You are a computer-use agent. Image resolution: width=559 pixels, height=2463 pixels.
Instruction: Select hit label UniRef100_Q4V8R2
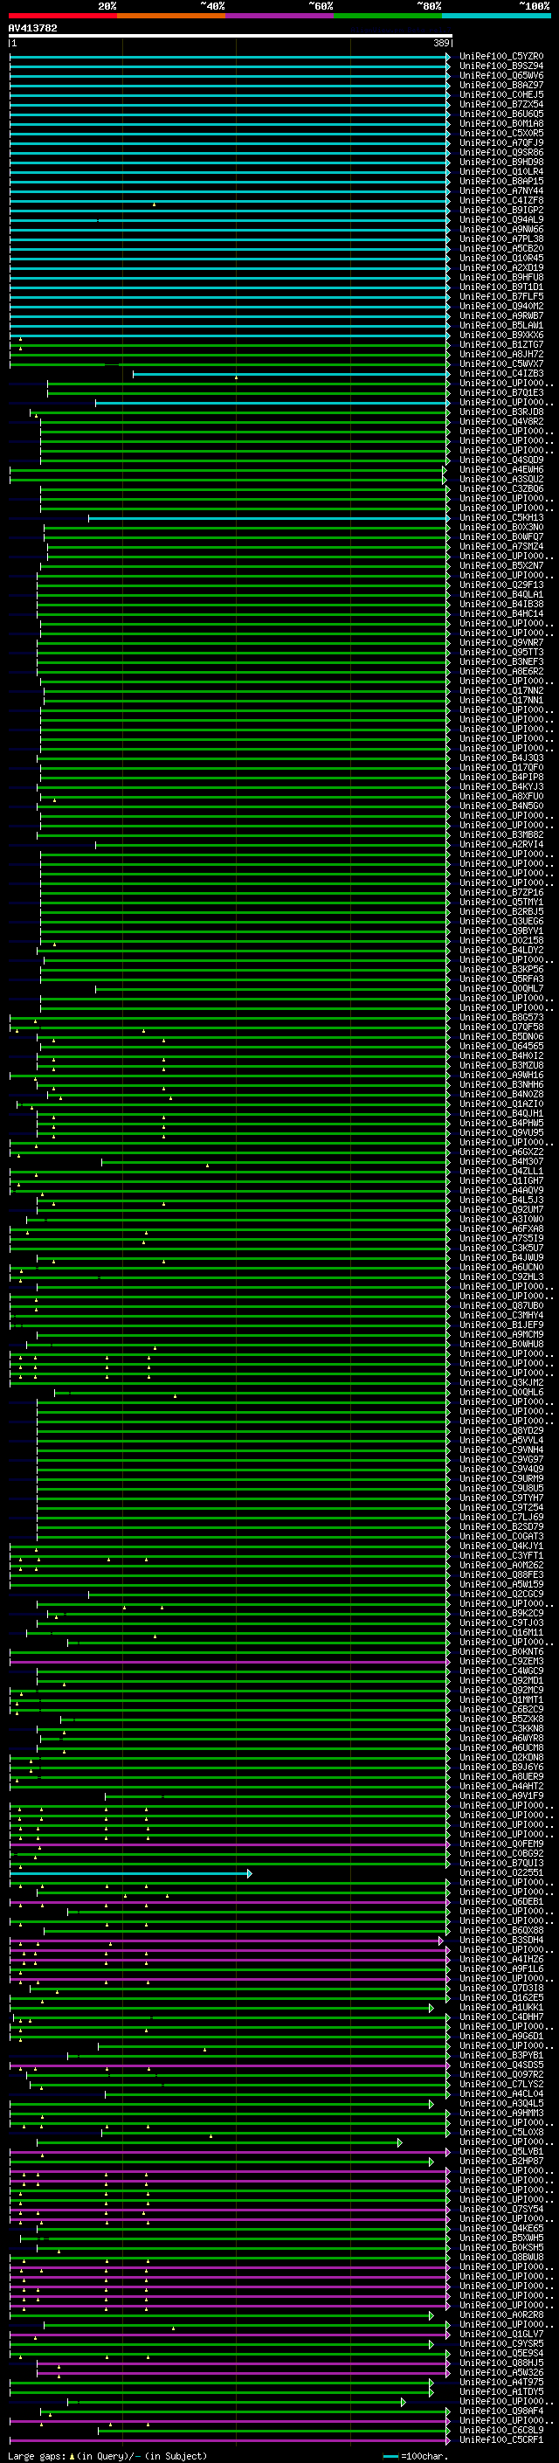[x=501, y=422]
